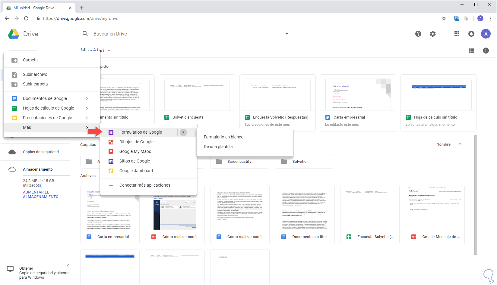Open Hoja de cálculo sin título card

(438, 103)
